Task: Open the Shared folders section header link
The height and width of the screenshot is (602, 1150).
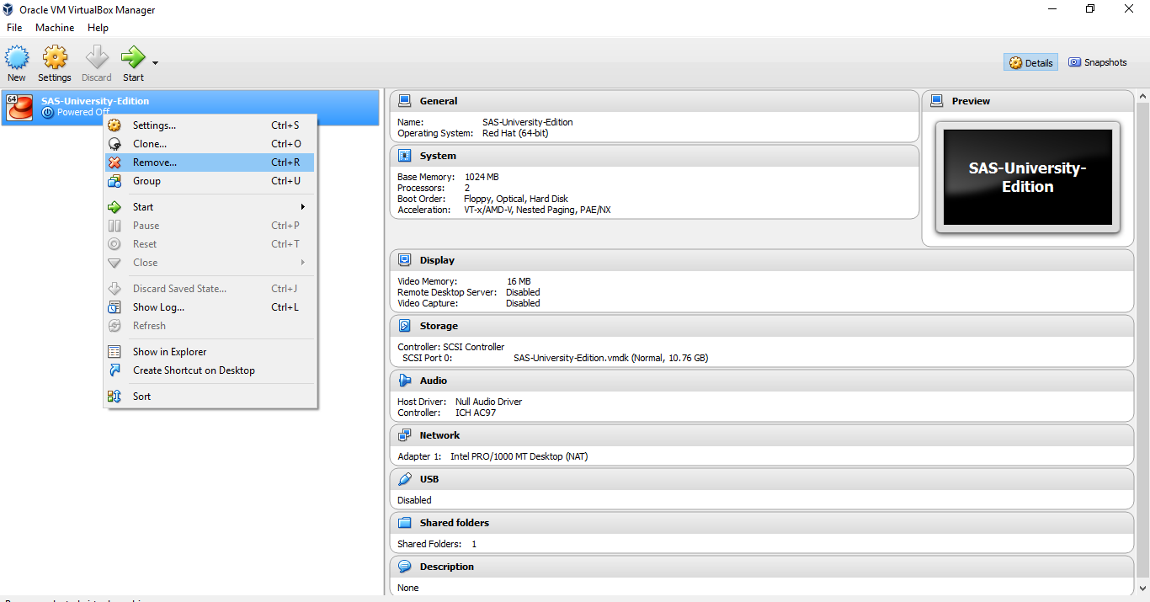Action: pos(455,523)
